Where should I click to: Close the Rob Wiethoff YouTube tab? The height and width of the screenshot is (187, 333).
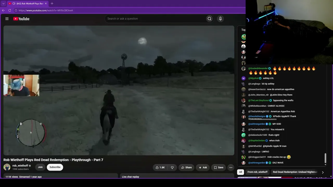click(46, 4)
